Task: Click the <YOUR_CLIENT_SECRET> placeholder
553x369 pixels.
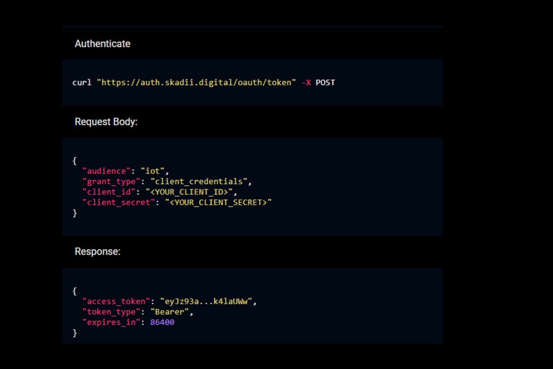Action: tap(218, 202)
